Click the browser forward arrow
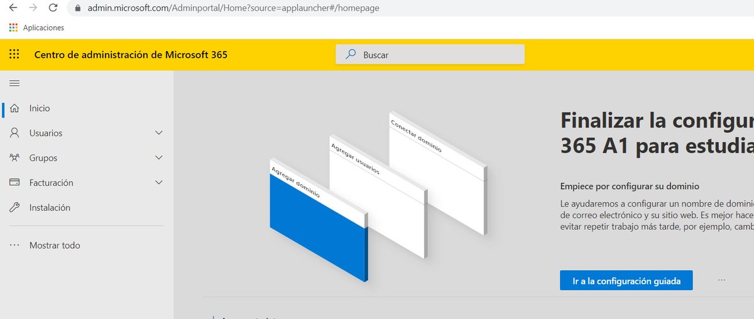 coord(33,8)
